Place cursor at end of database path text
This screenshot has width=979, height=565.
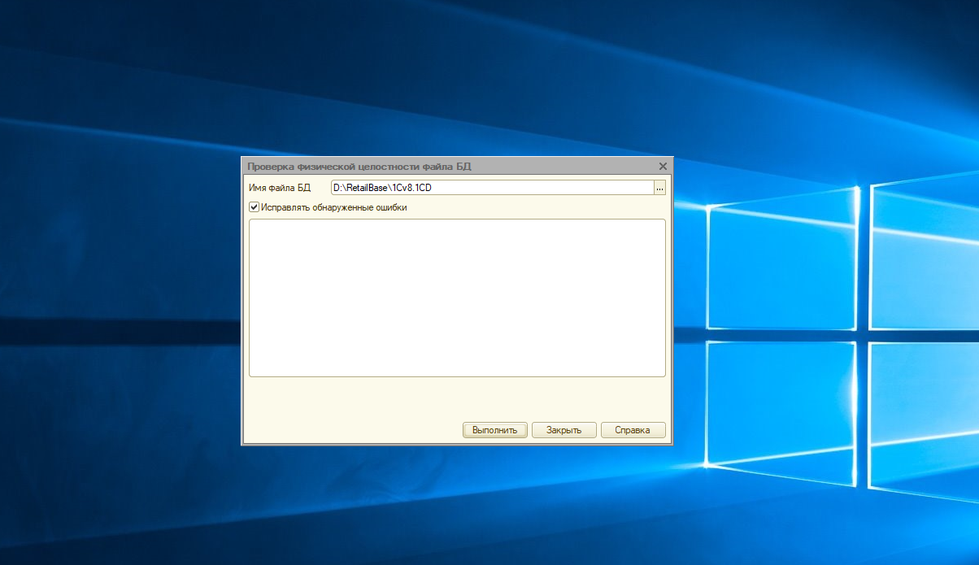pyautogui.click(x=432, y=188)
